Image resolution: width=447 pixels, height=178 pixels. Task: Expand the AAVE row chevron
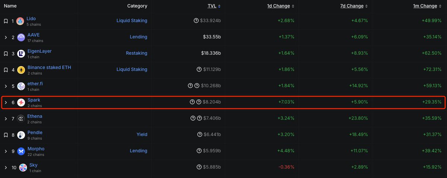coord(6,37)
